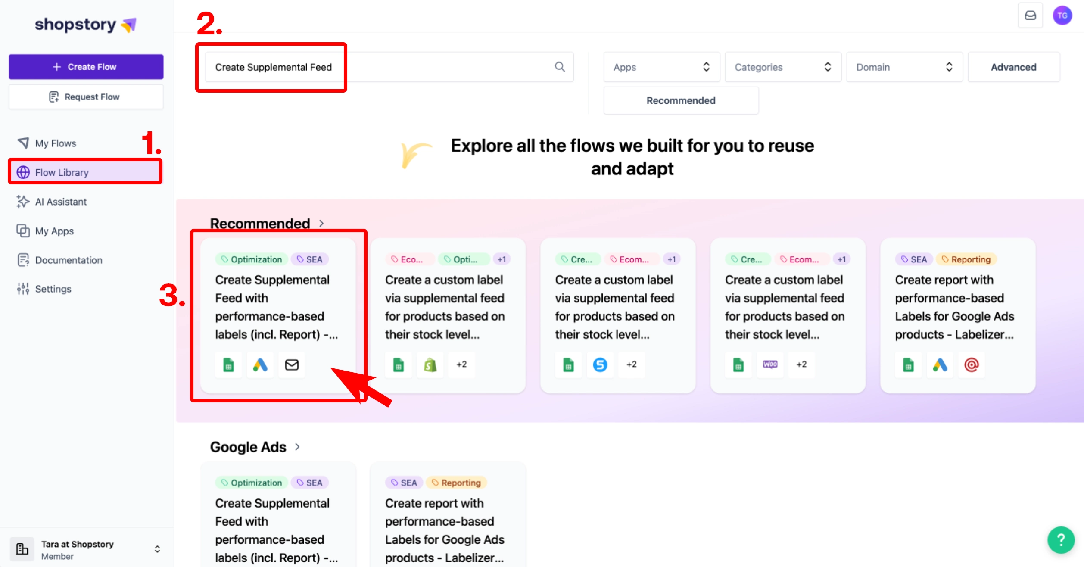Click Google Sheets icon on first Recommended card
The width and height of the screenshot is (1084, 567).
[x=228, y=365]
